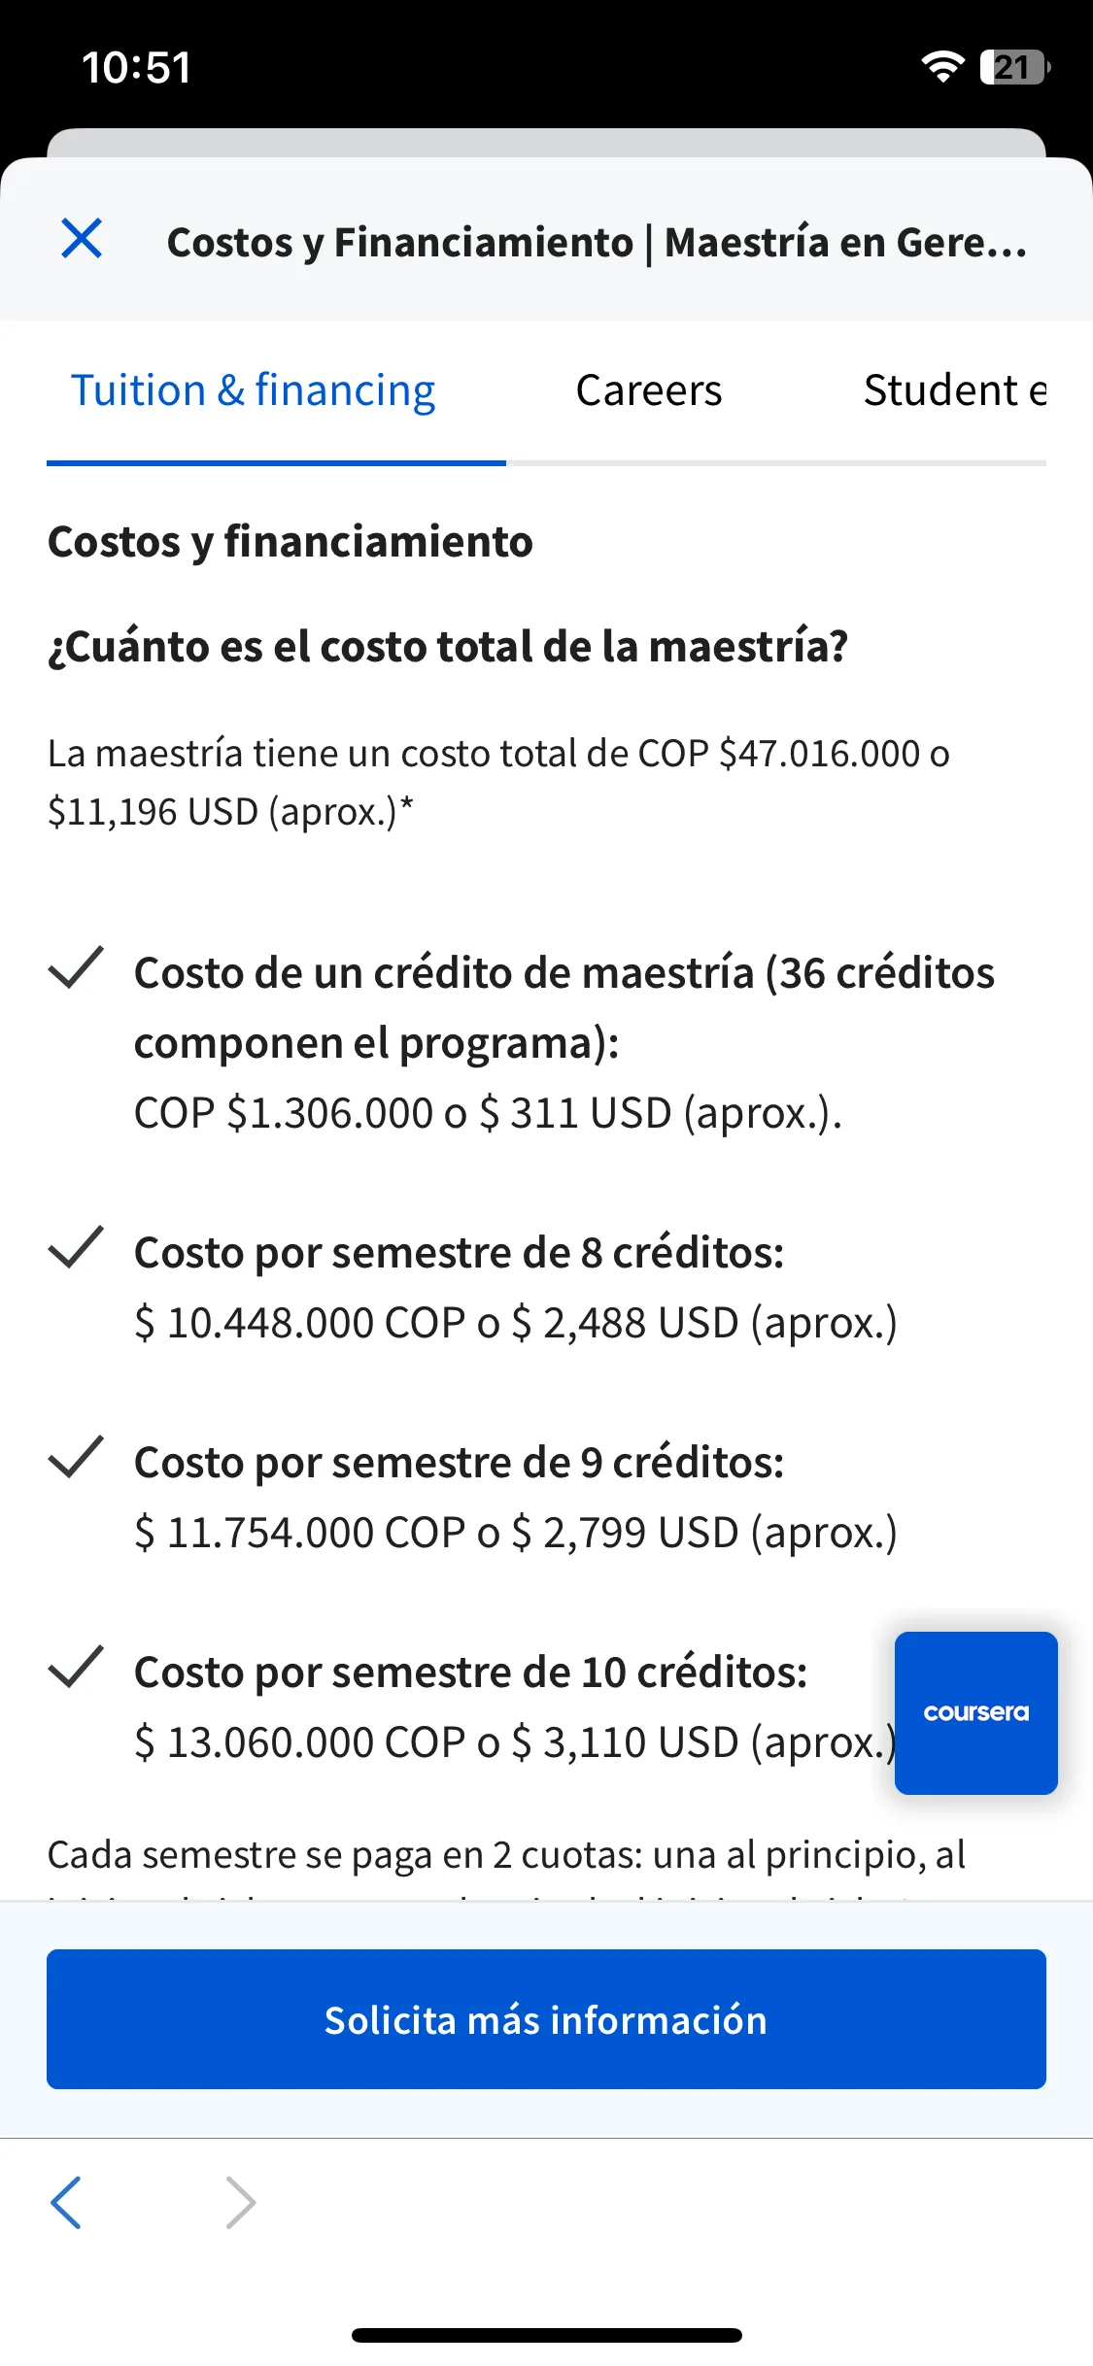Tap checkmark beside 8 créditos item
The width and height of the screenshot is (1093, 2366).
click(76, 1247)
